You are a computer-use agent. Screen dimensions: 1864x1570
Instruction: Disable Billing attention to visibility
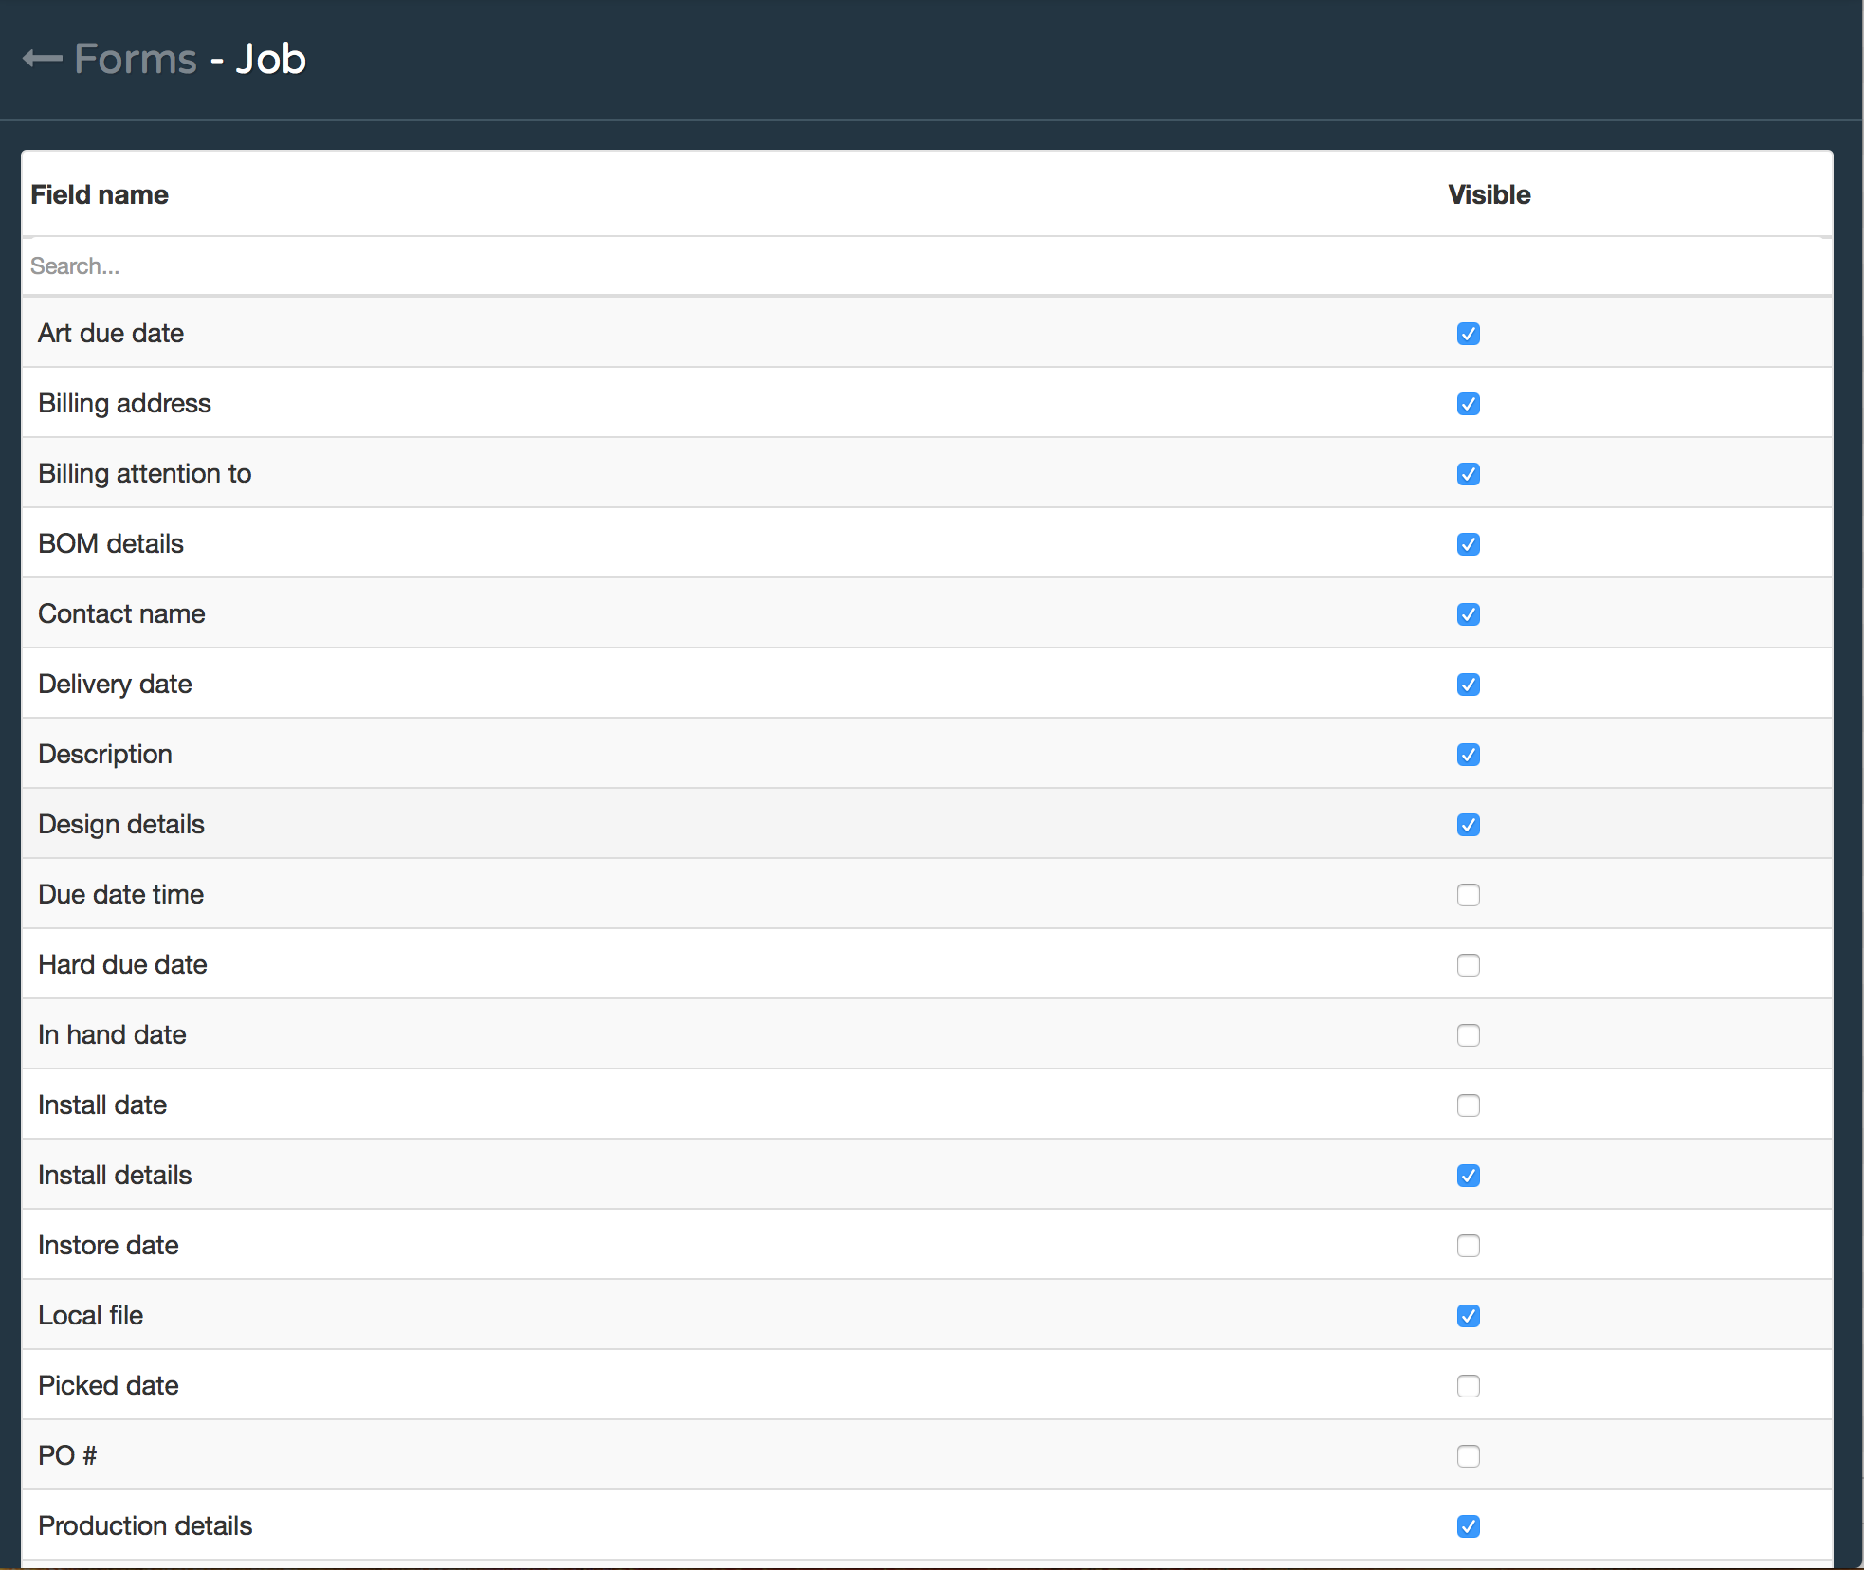click(1468, 474)
